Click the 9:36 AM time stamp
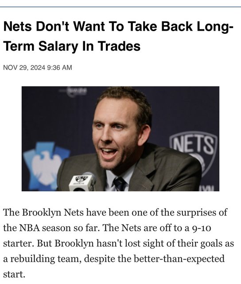Image resolution: width=241 pixels, height=284 pixels. 59,67
